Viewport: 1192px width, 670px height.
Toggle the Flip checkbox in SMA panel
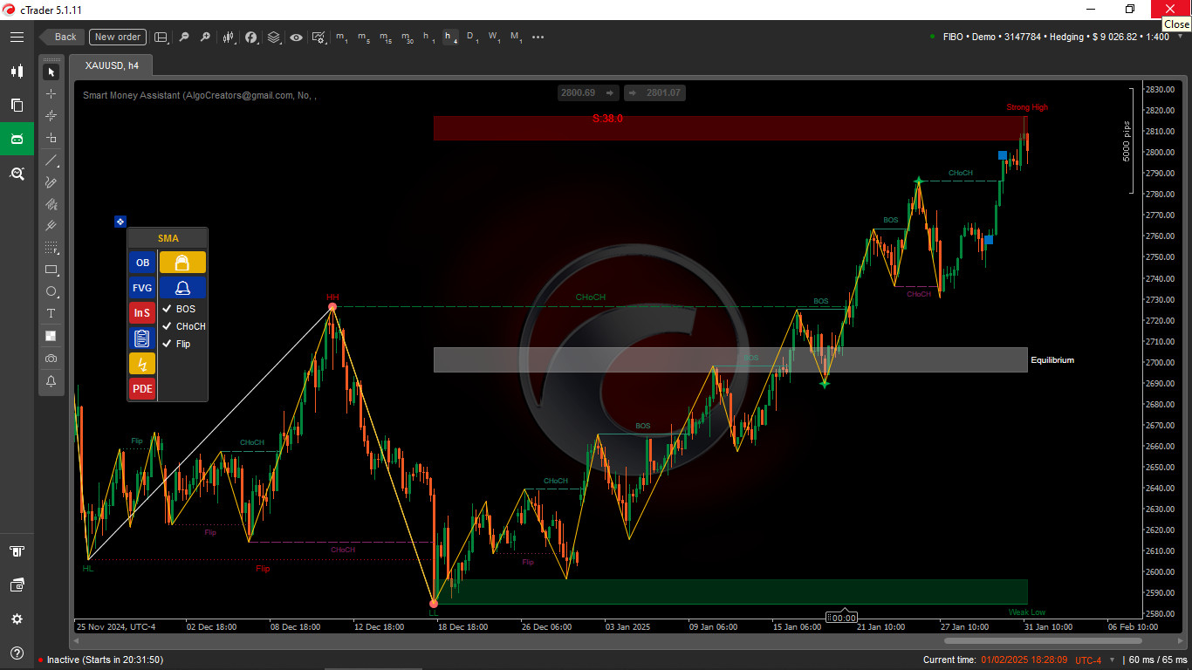pos(168,344)
